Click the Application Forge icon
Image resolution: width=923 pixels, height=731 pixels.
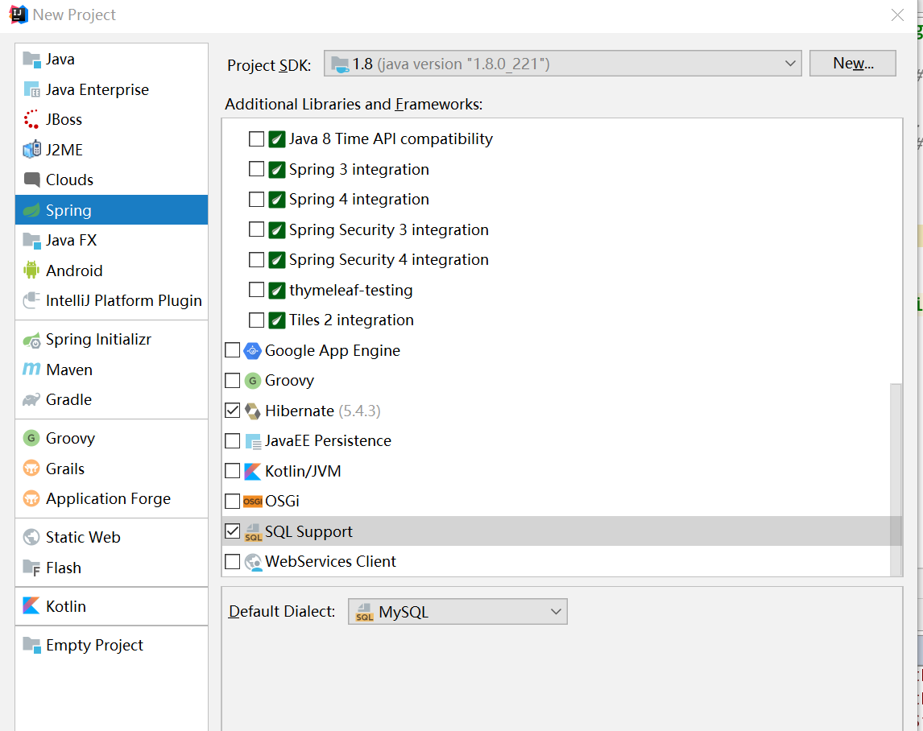[x=31, y=498]
